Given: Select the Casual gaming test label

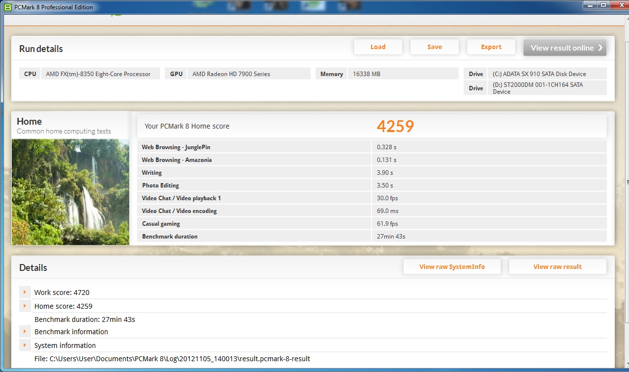Looking at the screenshot, I should pos(161,224).
